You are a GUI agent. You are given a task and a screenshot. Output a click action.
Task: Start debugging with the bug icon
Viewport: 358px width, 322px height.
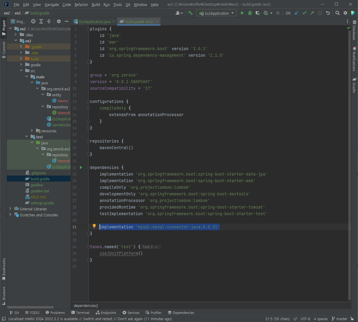tap(250, 13)
